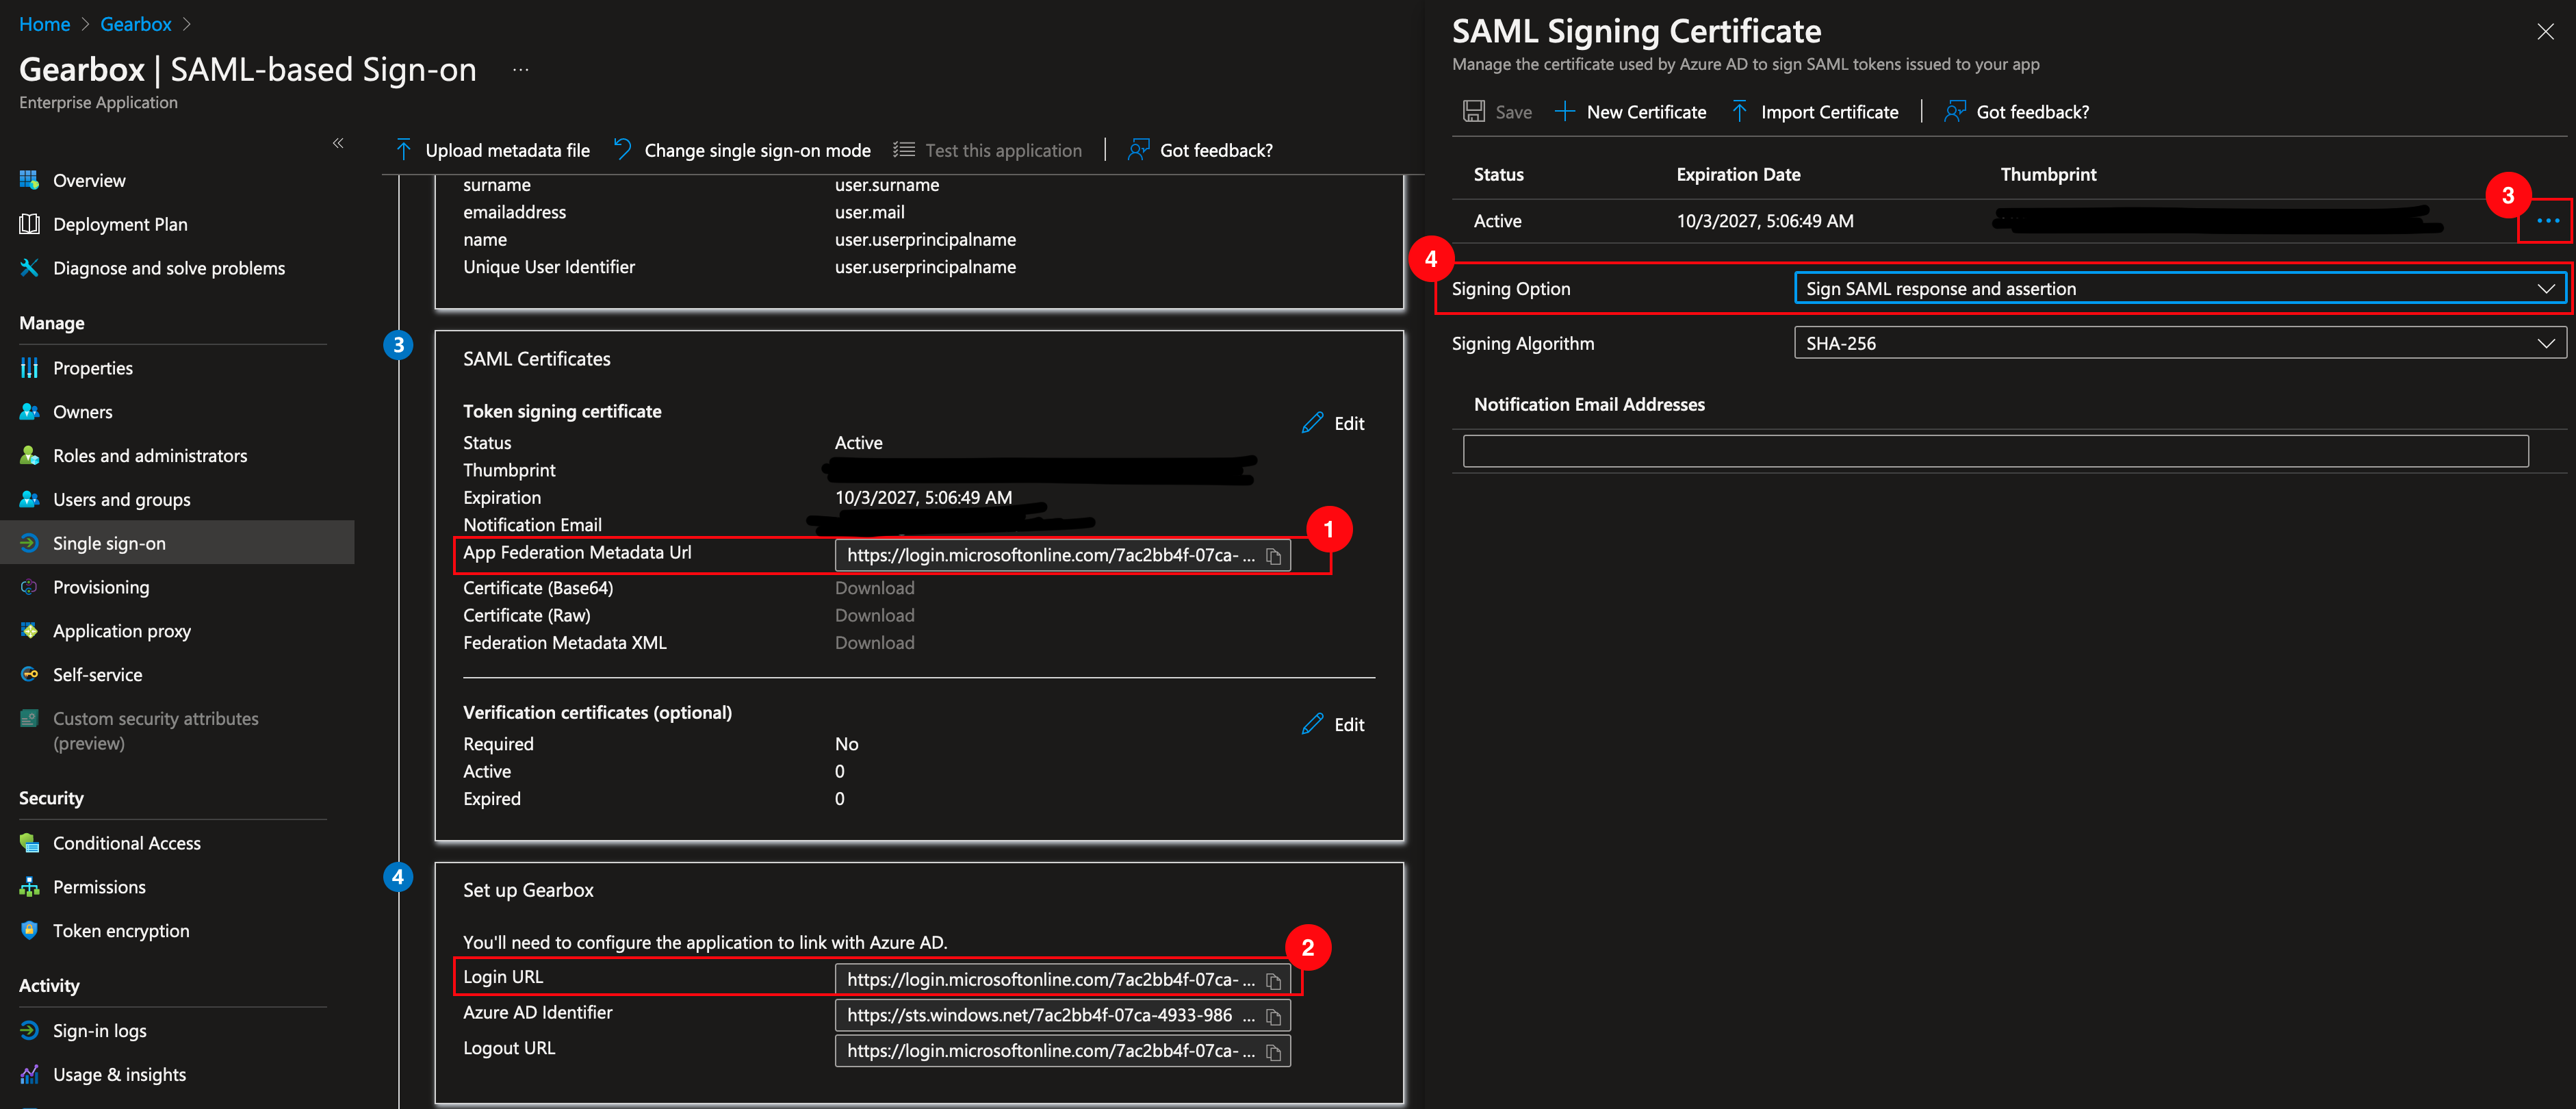Click the Notification Email Addresses field
Image resolution: width=2576 pixels, height=1109 pixels.
pos(1995,451)
